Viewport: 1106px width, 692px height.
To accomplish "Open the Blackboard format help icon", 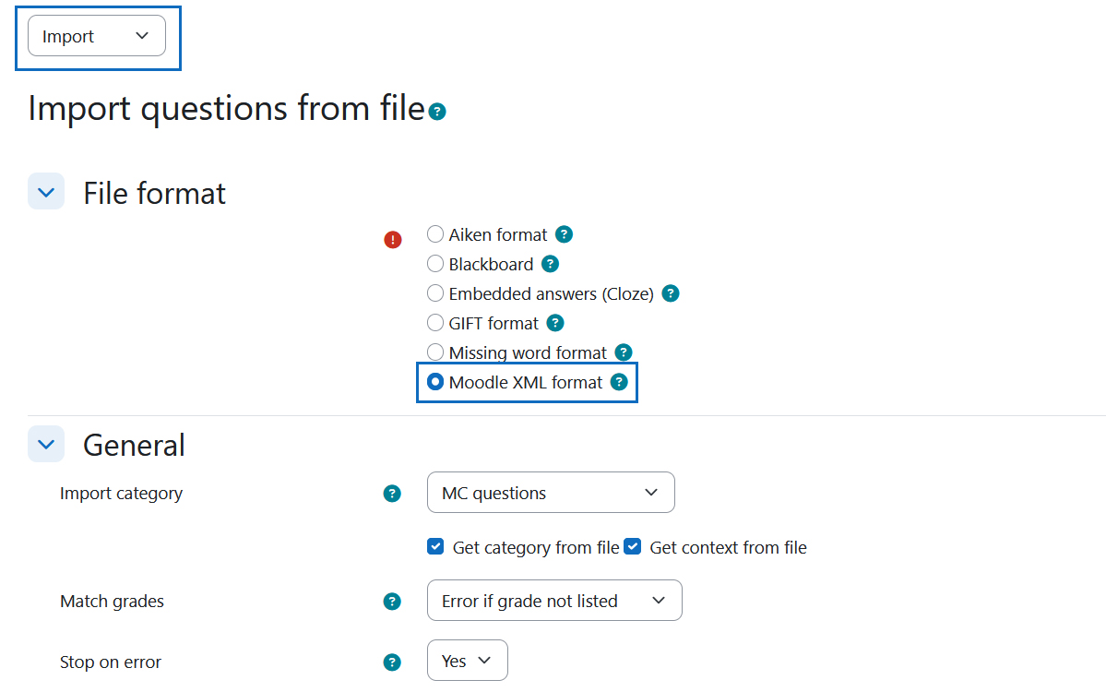I will click(550, 264).
